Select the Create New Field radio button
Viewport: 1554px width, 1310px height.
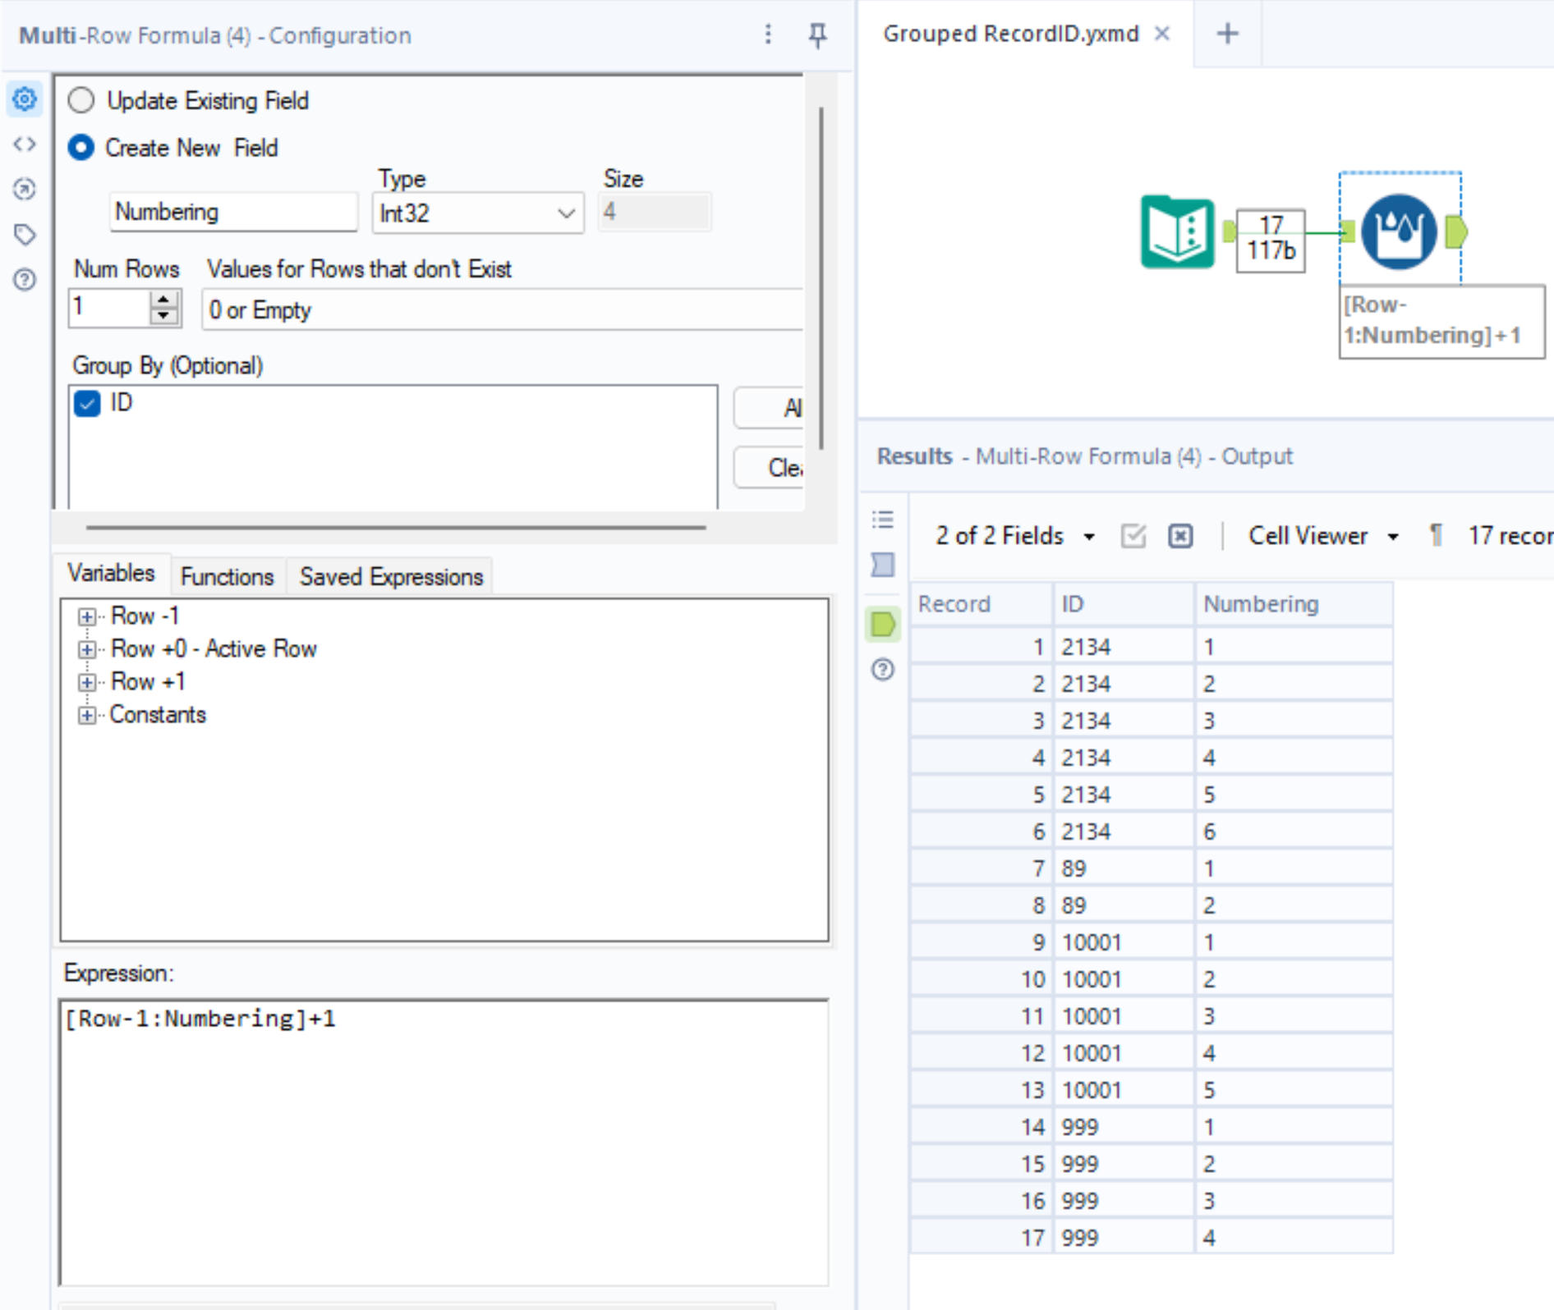click(x=82, y=148)
